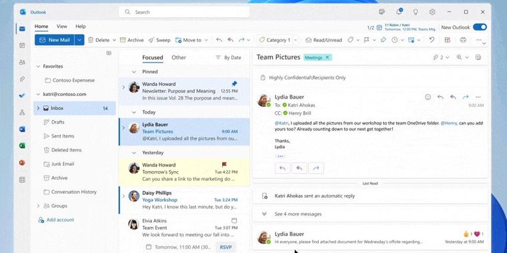This screenshot has width=507, height=253.
Task: Click the Print icon in toolbar
Action: (x=463, y=40)
